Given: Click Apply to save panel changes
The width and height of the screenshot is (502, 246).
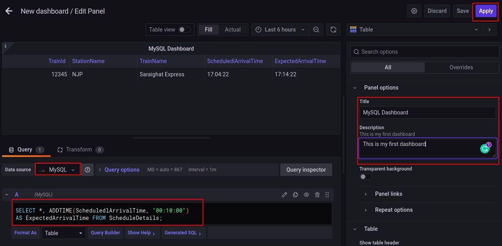Looking at the screenshot, I should pos(486,11).
